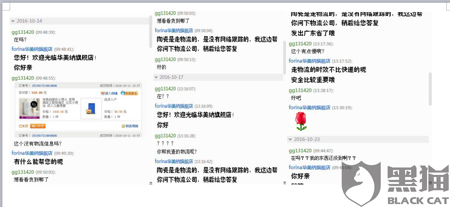Click the message 在吗??我的东西还没到啊??

(x=324, y=158)
